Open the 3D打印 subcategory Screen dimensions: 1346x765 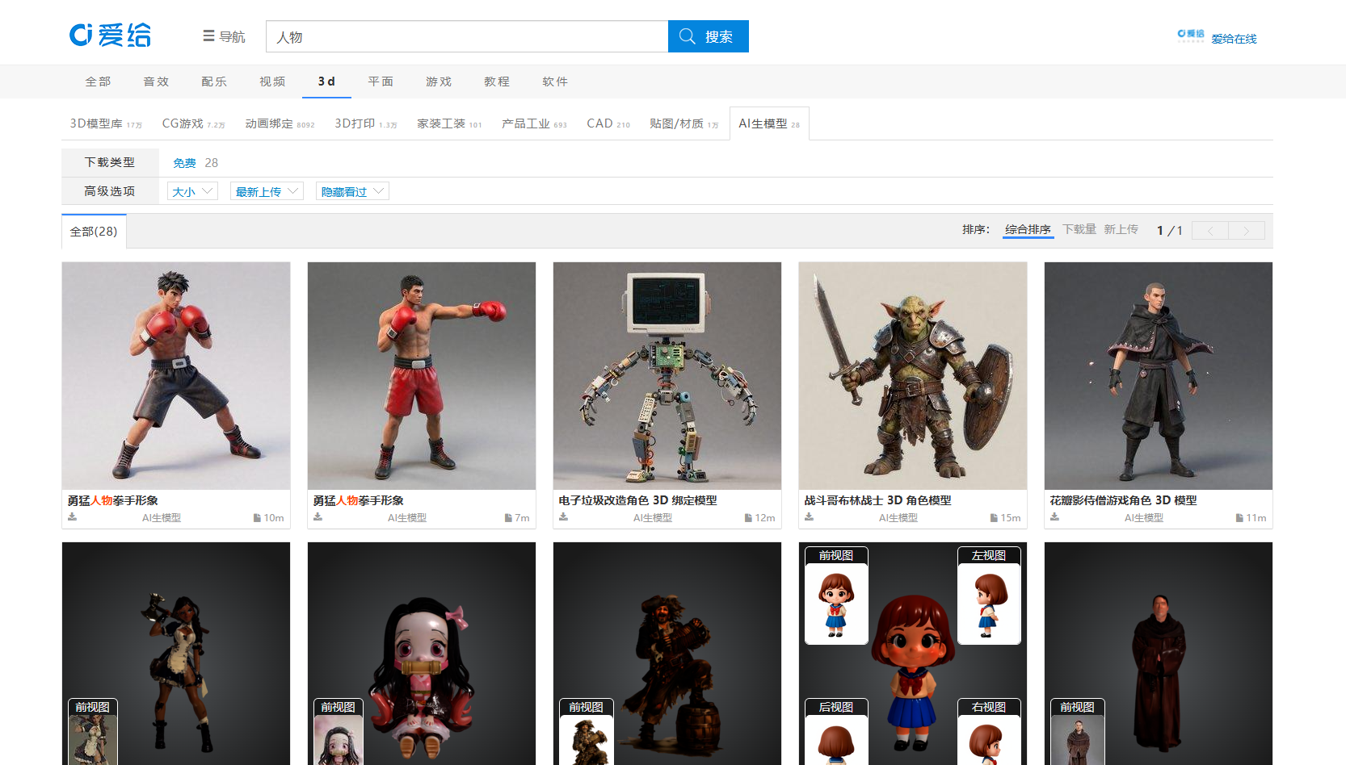[x=366, y=123]
